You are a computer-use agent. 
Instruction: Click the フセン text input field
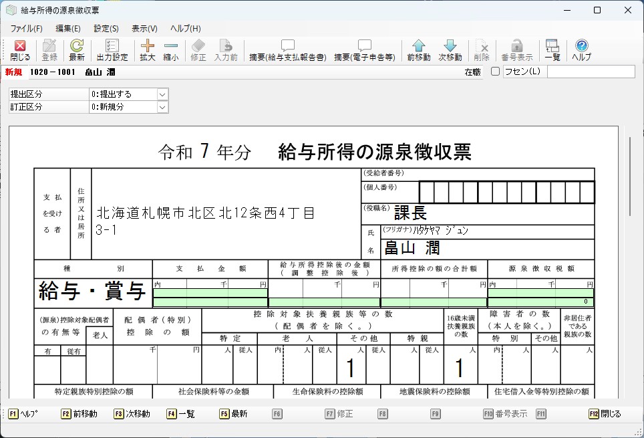point(591,72)
